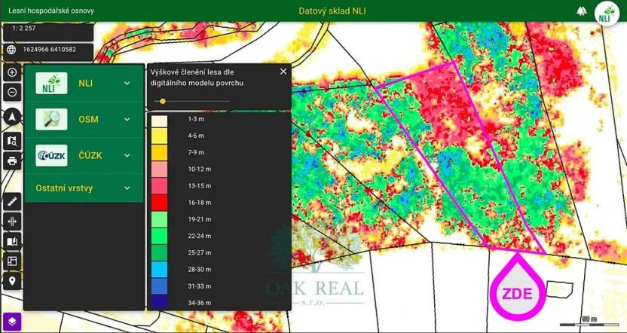627x333 pixels.
Task: Expand the ČÚZK layer group
Action: 127,156
